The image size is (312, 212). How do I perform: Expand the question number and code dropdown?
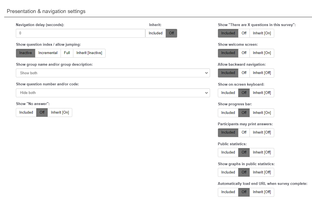click(x=113, y=93)
